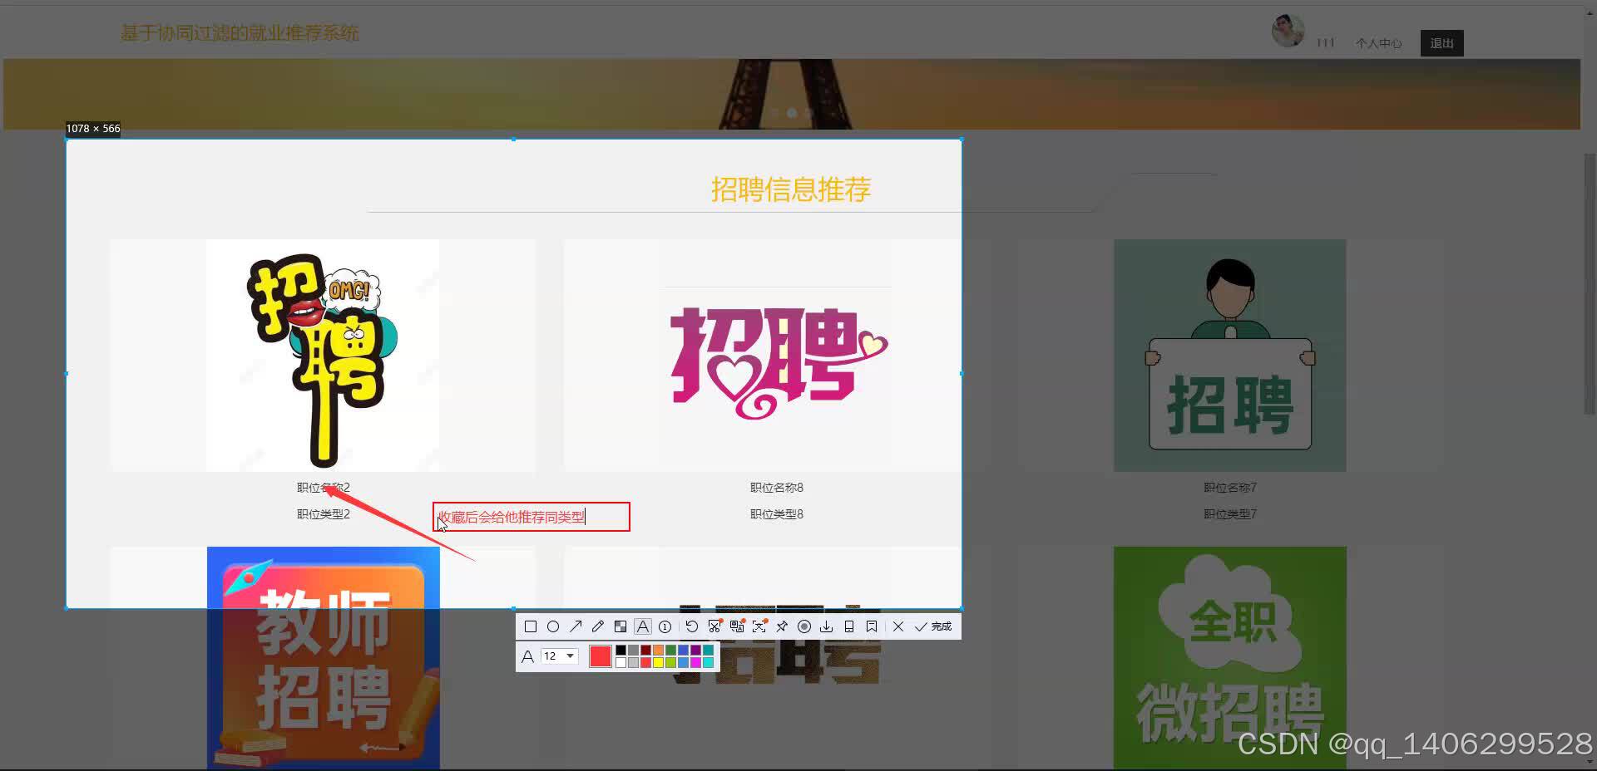Select the Mosaic blur tool
This screenshot has height=771, width=1597.
click(x=621, y=626)
